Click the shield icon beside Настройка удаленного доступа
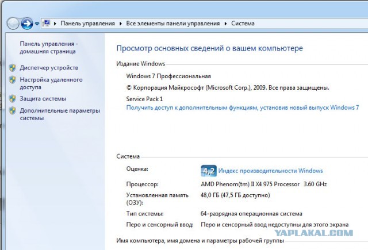This screenshot has width=368, height=250. click(13, 80)
